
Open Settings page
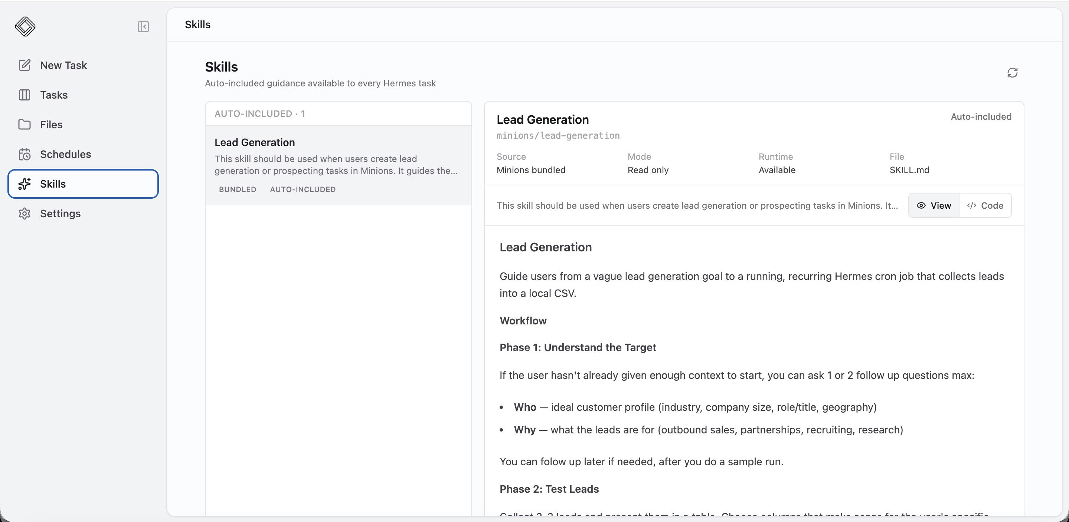pos(83,214)
